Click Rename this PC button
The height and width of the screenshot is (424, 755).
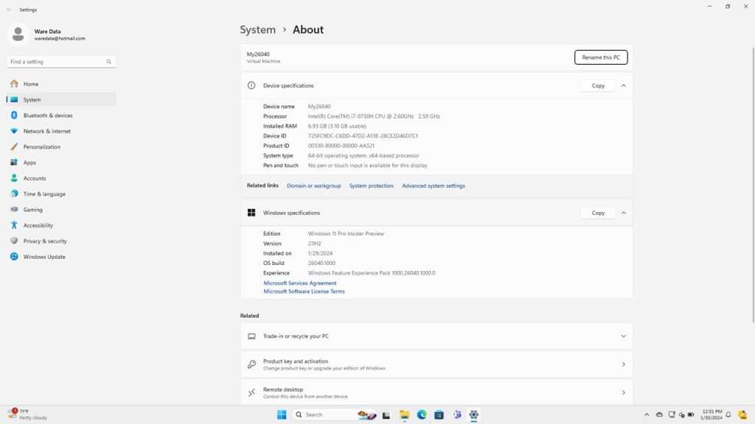pyautogui.click(x=601, y=57)
